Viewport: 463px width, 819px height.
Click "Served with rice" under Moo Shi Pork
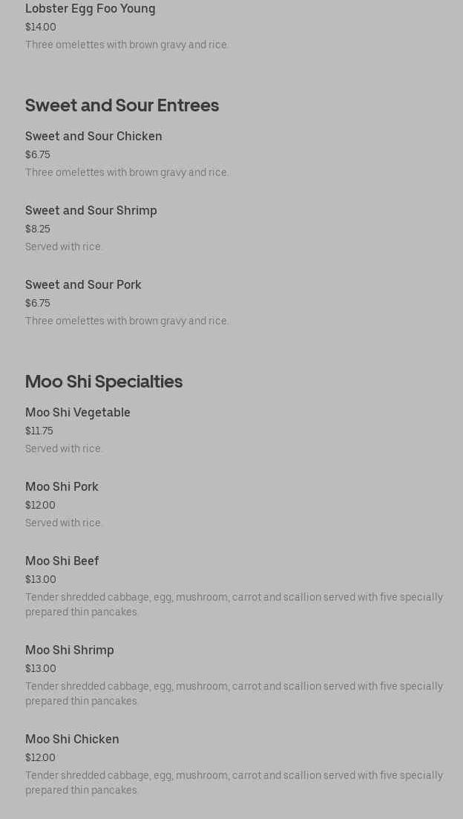64,523
